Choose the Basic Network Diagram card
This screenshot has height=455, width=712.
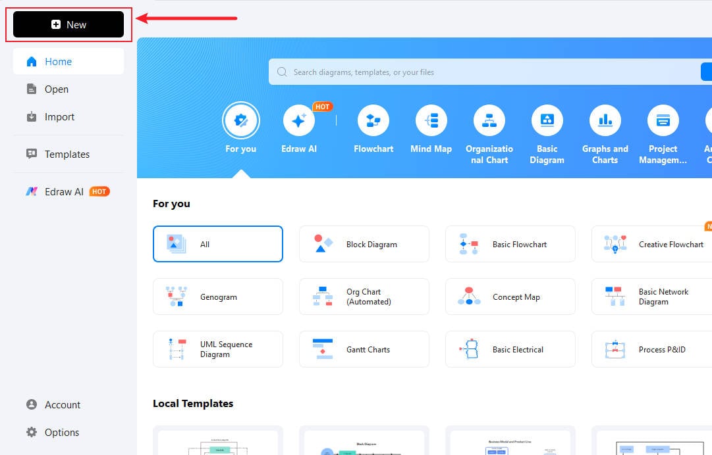[x=652, y=297]
